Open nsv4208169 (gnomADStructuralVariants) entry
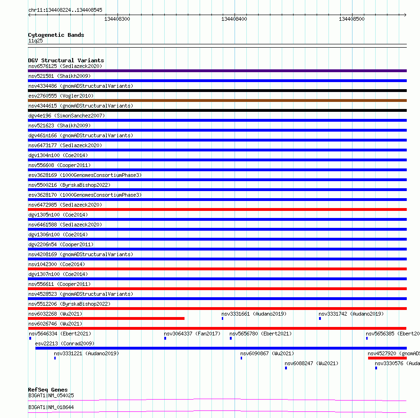 point(81,254)
